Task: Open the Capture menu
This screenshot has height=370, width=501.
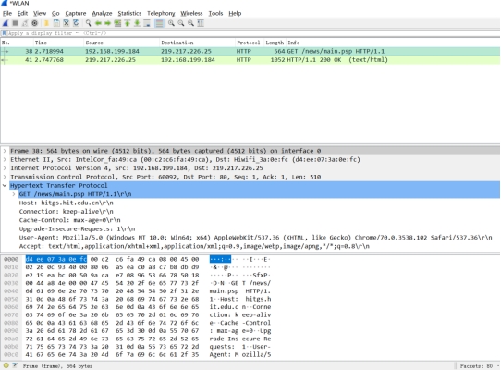Action: coord(76,13)
